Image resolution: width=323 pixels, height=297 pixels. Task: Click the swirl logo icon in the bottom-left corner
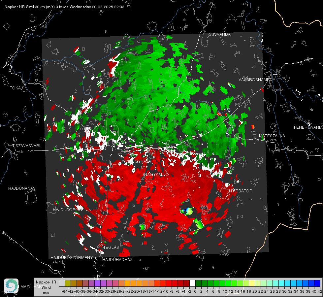pos(11,286)
